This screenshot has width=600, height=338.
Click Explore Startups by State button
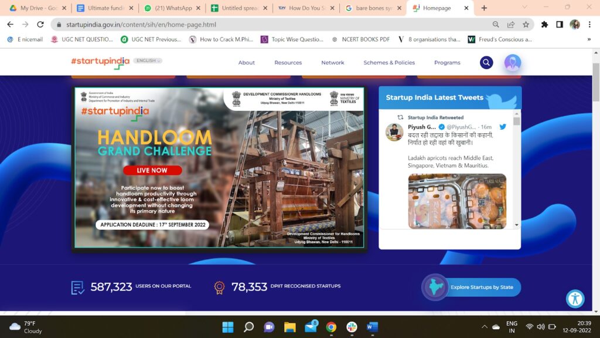pyautogui.click(x=482, y=287)
